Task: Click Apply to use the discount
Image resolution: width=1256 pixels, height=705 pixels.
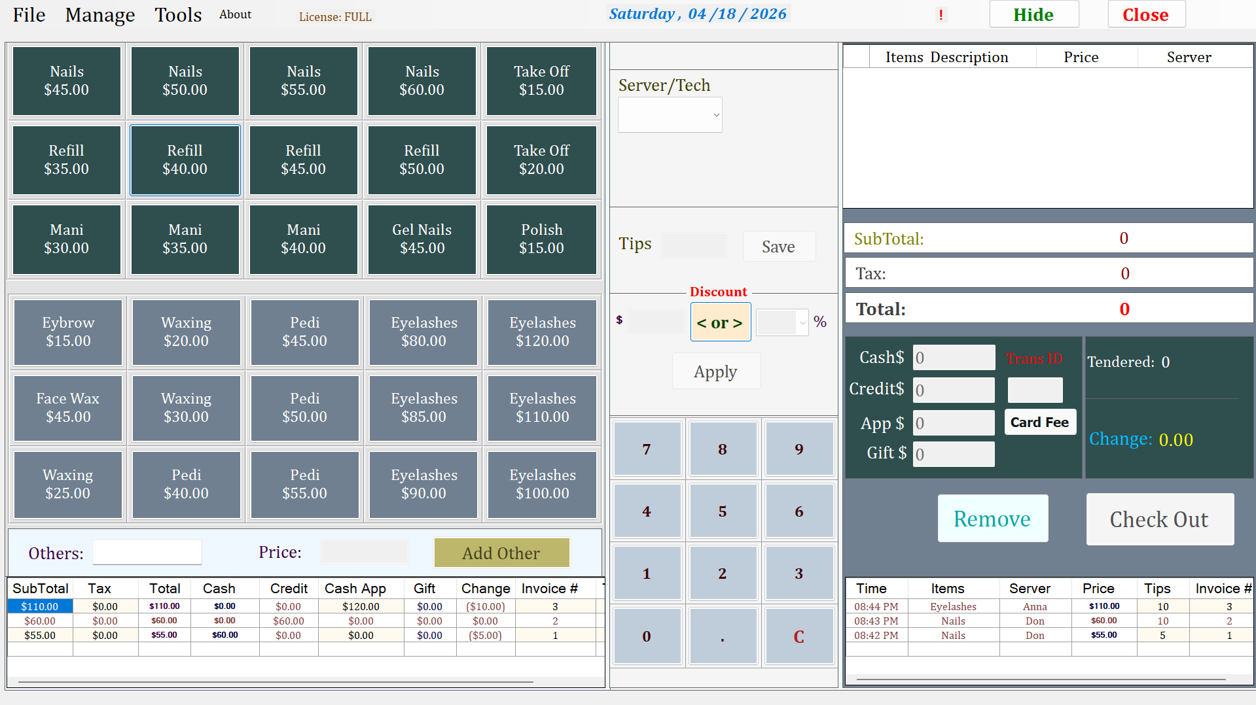Action: (716, 371)
